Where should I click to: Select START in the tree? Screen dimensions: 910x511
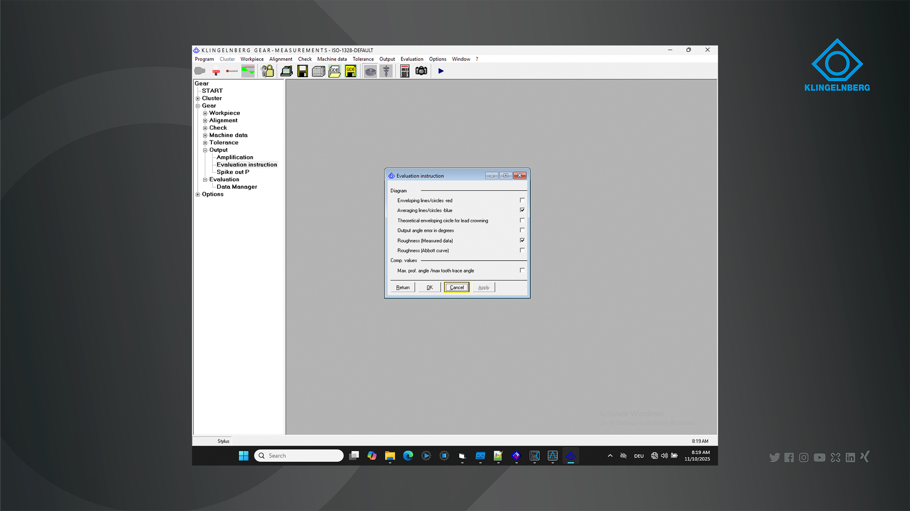212,91
